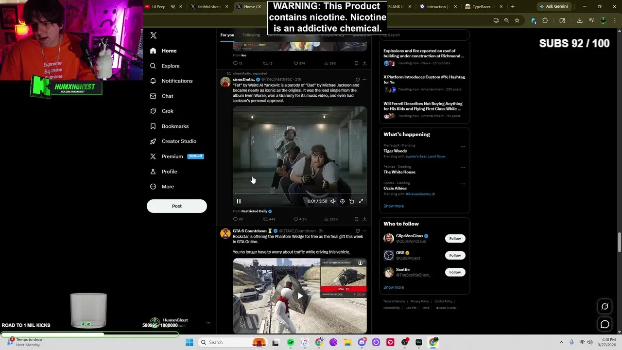The height and width of the screenshot is (350, 622).
Task: Open Windows Start menu
Action: click(190, 342)
